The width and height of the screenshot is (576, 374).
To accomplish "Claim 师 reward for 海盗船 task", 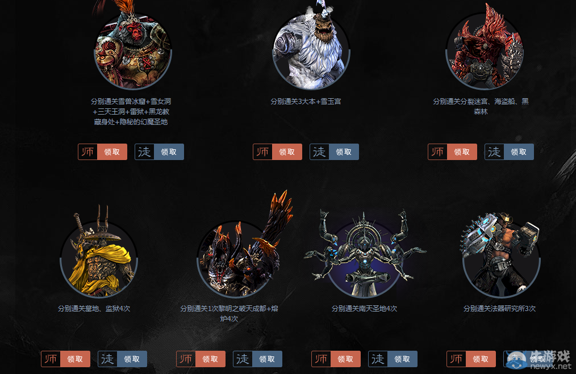I will tap(452, 152).
